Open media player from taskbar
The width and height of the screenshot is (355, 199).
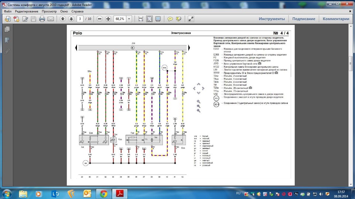point(38,194)
